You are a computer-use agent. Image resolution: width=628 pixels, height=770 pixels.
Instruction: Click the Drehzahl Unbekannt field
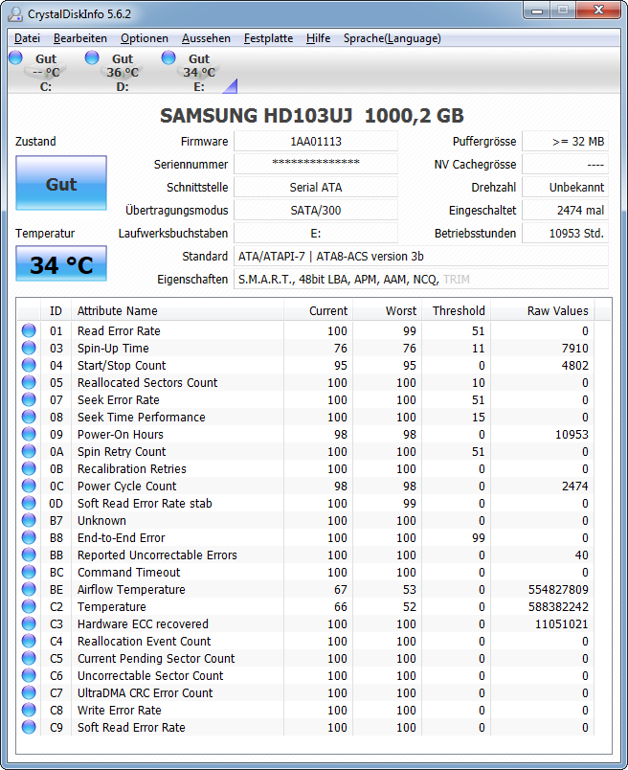(565, 187)
